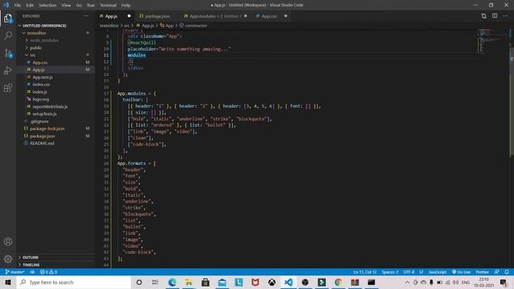Open the Source Control view
The width and height of the screenshot is (514, 289).
click(8, 53)
